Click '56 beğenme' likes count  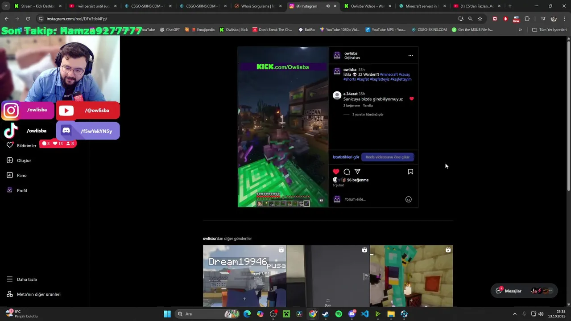358,180
